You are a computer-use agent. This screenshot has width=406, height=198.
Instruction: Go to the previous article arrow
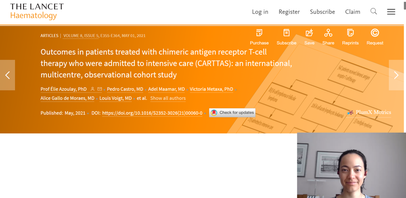(x=8, y=75)
